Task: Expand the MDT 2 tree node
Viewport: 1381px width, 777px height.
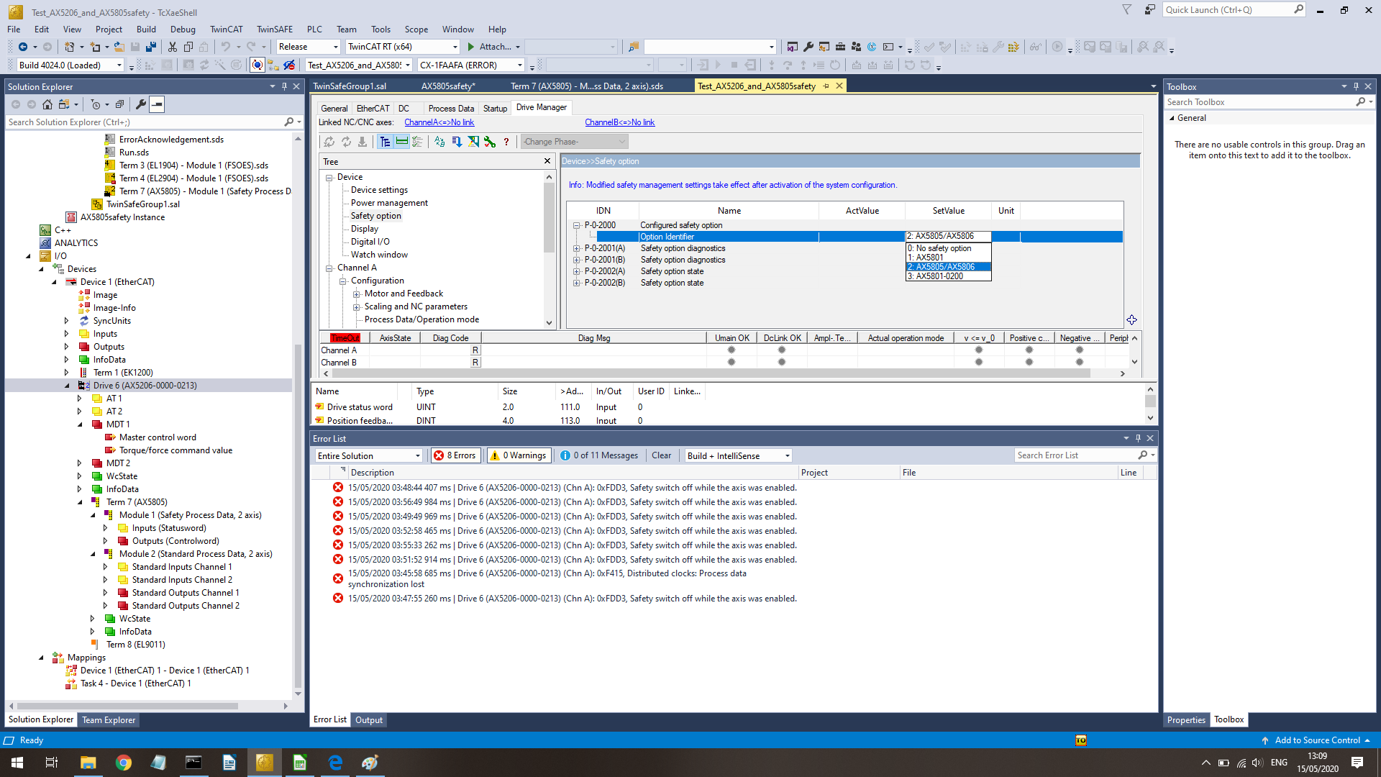Action: 80,463
